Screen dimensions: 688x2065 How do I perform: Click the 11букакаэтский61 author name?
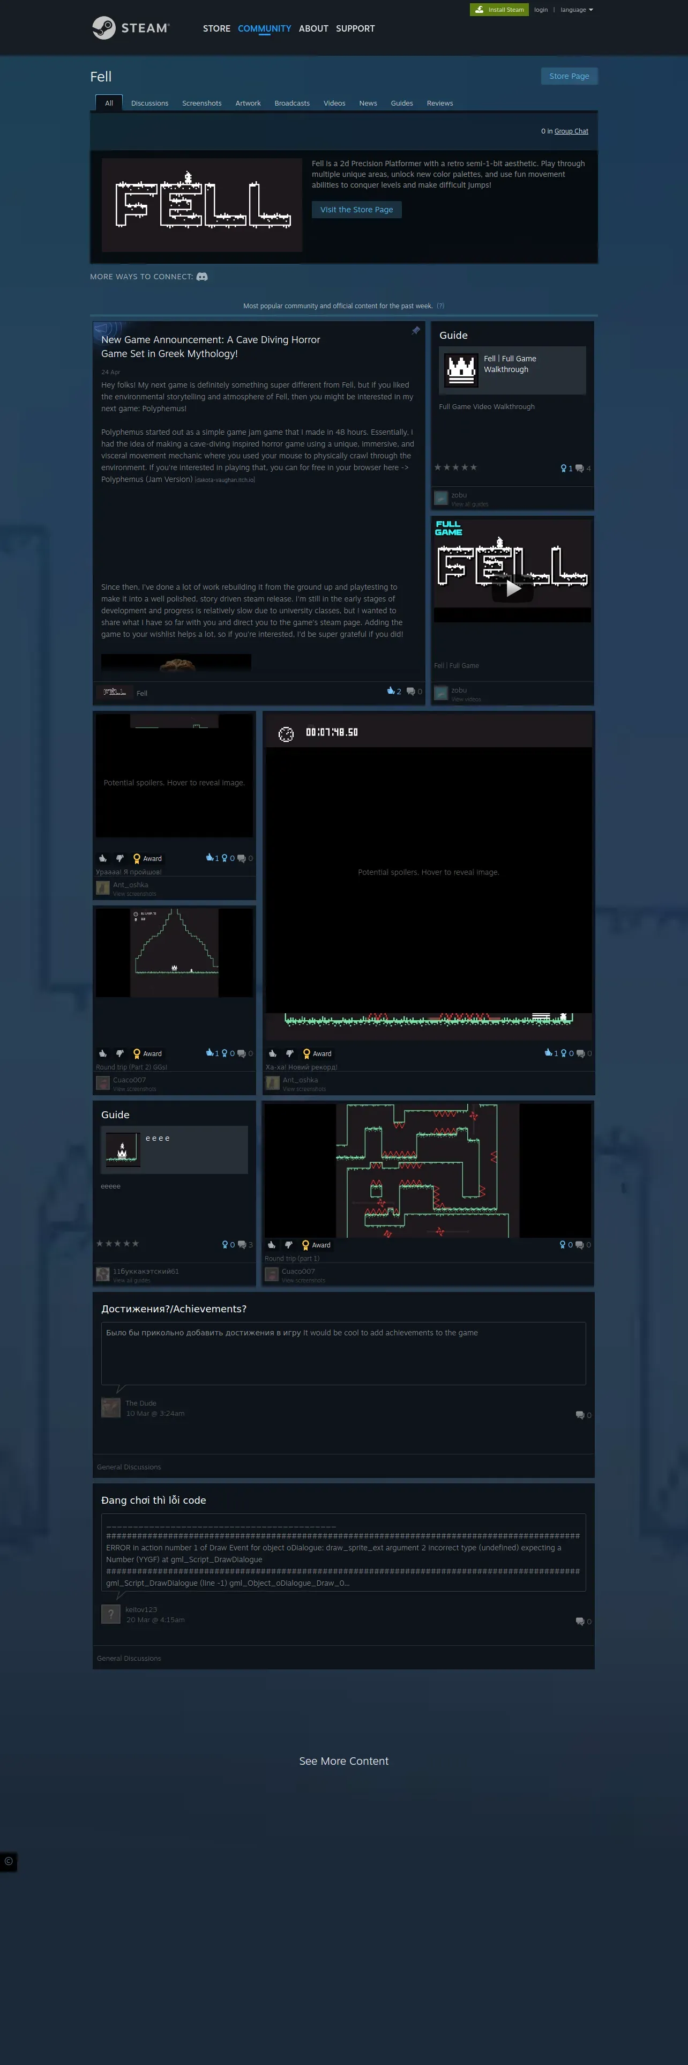146,1272
